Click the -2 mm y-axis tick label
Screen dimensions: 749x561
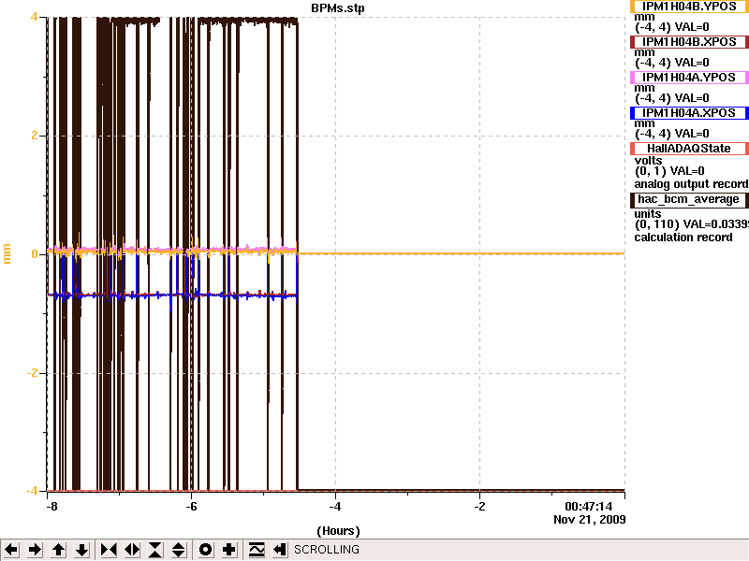click(x=32, y=373)
